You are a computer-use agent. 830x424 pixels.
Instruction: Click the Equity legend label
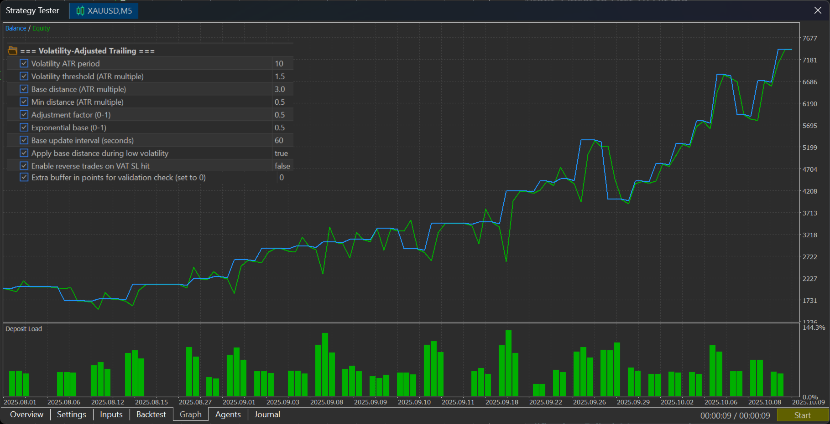pyautogui.click(x=41, y=28)
